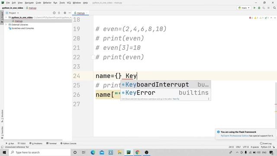Screen dimensions: 277x156
Task: Run the main configuration with the green play button
Action: pyautogui.click(x=254, y=8)
